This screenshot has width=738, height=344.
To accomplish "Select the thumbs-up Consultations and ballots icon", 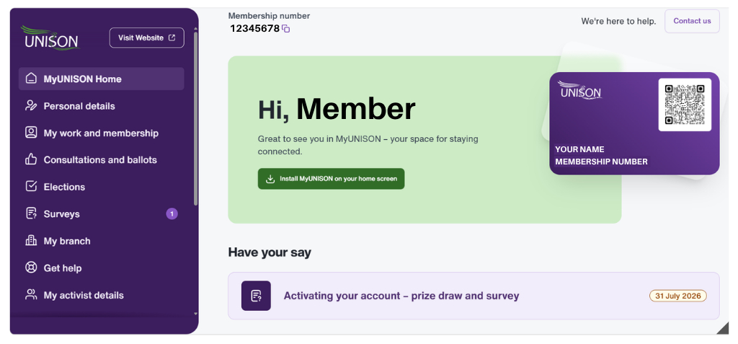I will click(x=31, y=159).
